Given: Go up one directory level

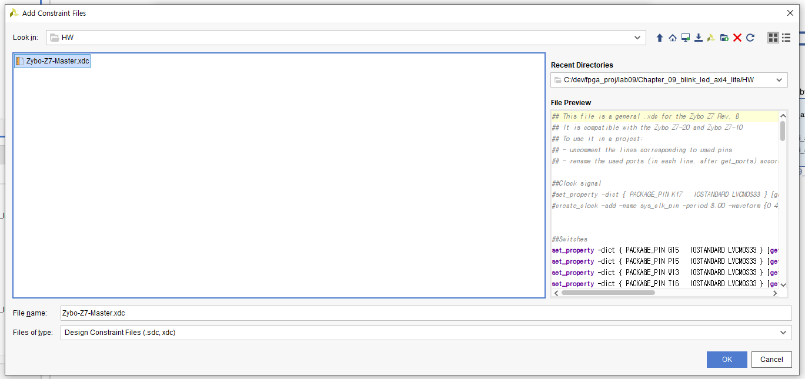Looking at the screenshot, I should (x=659, y=38).
